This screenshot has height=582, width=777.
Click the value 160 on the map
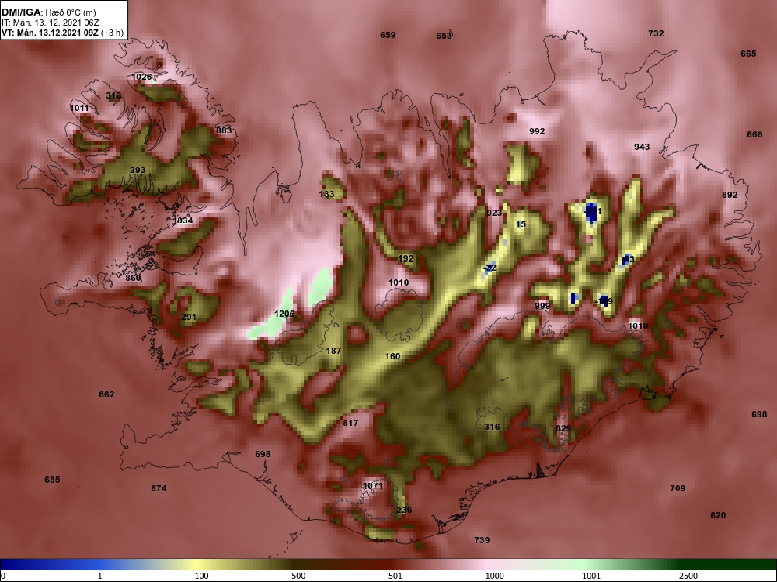[x=392, y=356]
